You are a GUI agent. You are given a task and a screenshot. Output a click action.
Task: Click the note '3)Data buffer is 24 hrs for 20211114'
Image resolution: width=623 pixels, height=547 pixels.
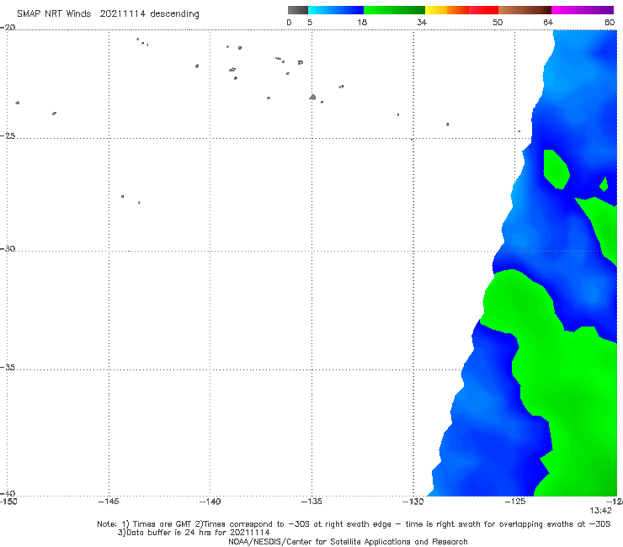[194, 533]
